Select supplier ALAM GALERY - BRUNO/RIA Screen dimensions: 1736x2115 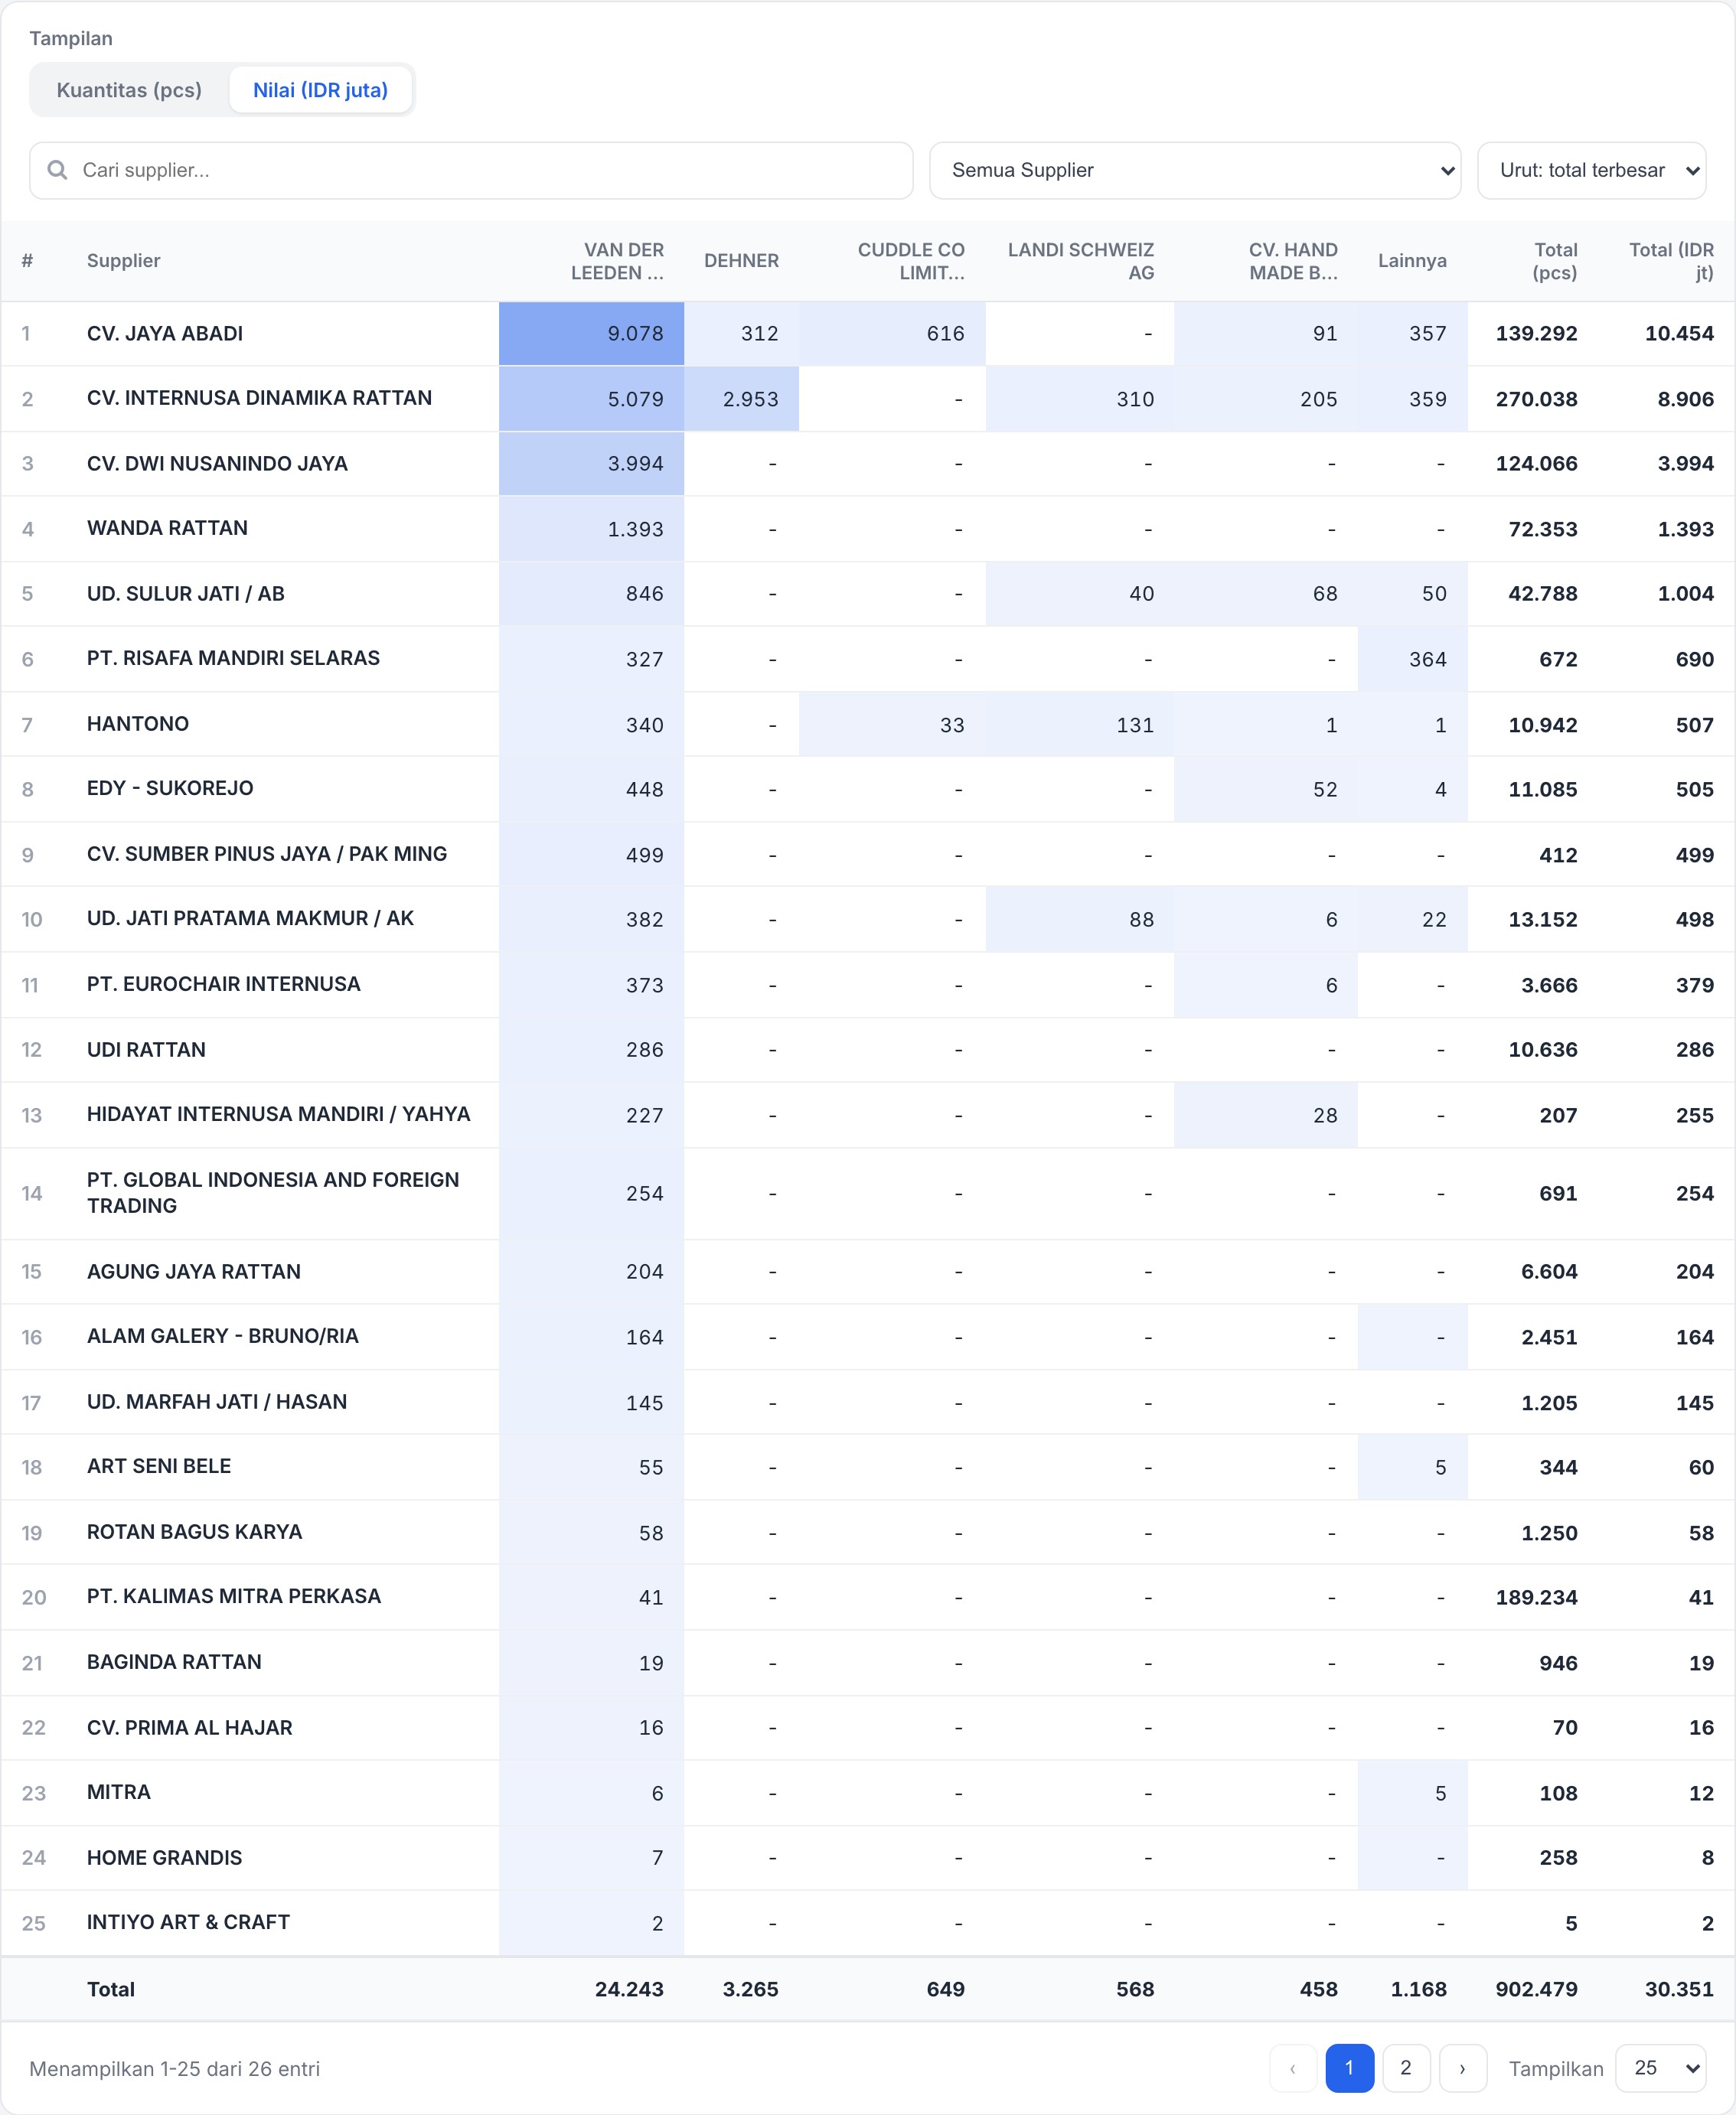[x=222, y=1336]
